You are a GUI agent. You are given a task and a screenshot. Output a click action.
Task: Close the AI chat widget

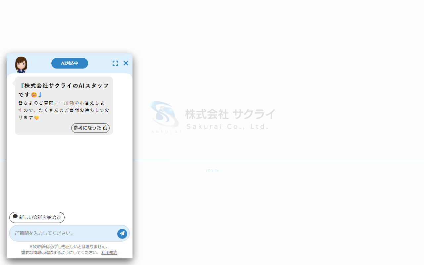[126, 63]
